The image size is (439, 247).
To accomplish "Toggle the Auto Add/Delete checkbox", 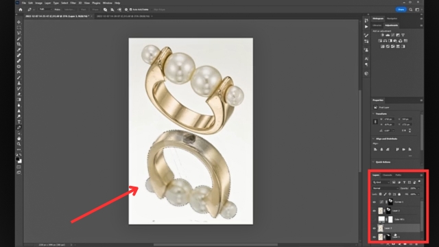I will click(131, 10).
